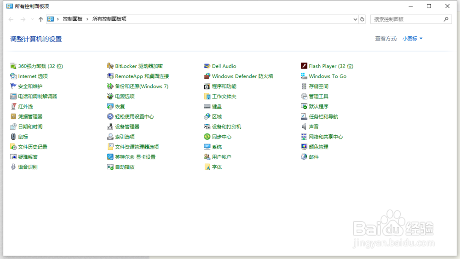Open the 安全和维护 flag icon
This screenshot has height=259, width=460.
coord(13,86)
